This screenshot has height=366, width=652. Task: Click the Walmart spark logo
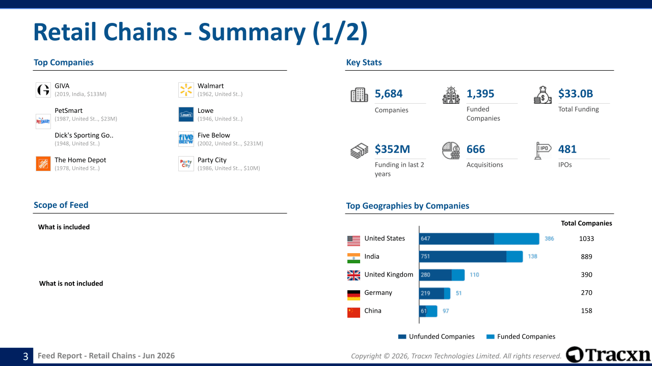pyautogui.click(x=186, y=90)
